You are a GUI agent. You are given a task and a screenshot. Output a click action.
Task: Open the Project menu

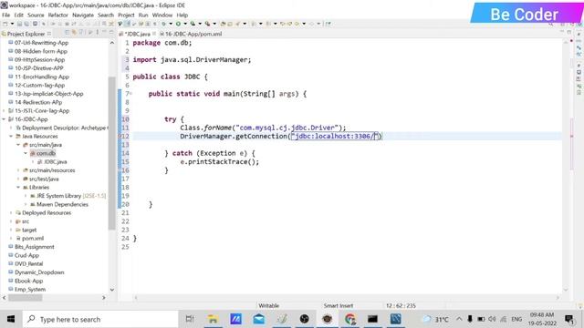(126, 15)
